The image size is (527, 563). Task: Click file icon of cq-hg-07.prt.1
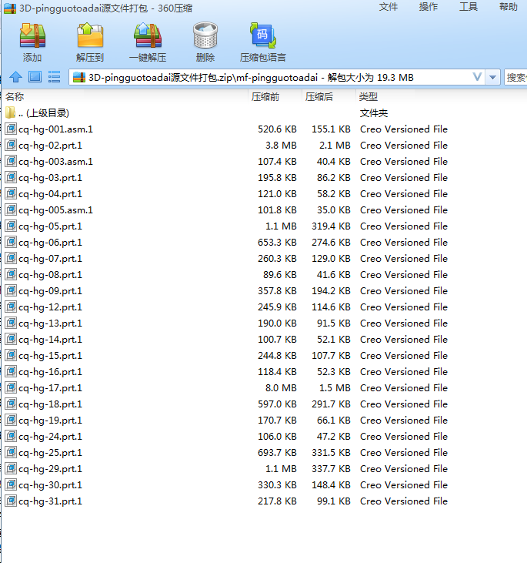[11, 258]
